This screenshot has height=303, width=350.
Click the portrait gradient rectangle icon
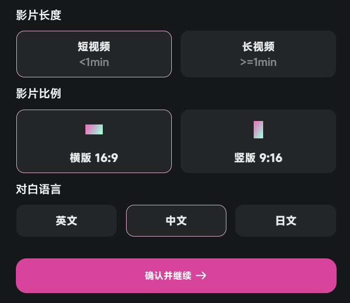tap(258, 129)
